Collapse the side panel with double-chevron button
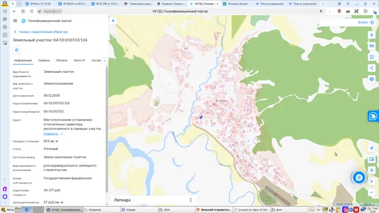Image resolution: width=379 pixels, height=213 pixels. coord(113,21)
